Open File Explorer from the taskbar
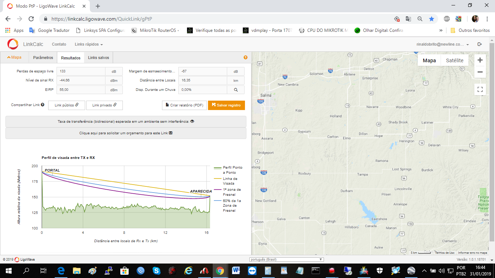This screenshot has width=495, height=278. point(77,270)
